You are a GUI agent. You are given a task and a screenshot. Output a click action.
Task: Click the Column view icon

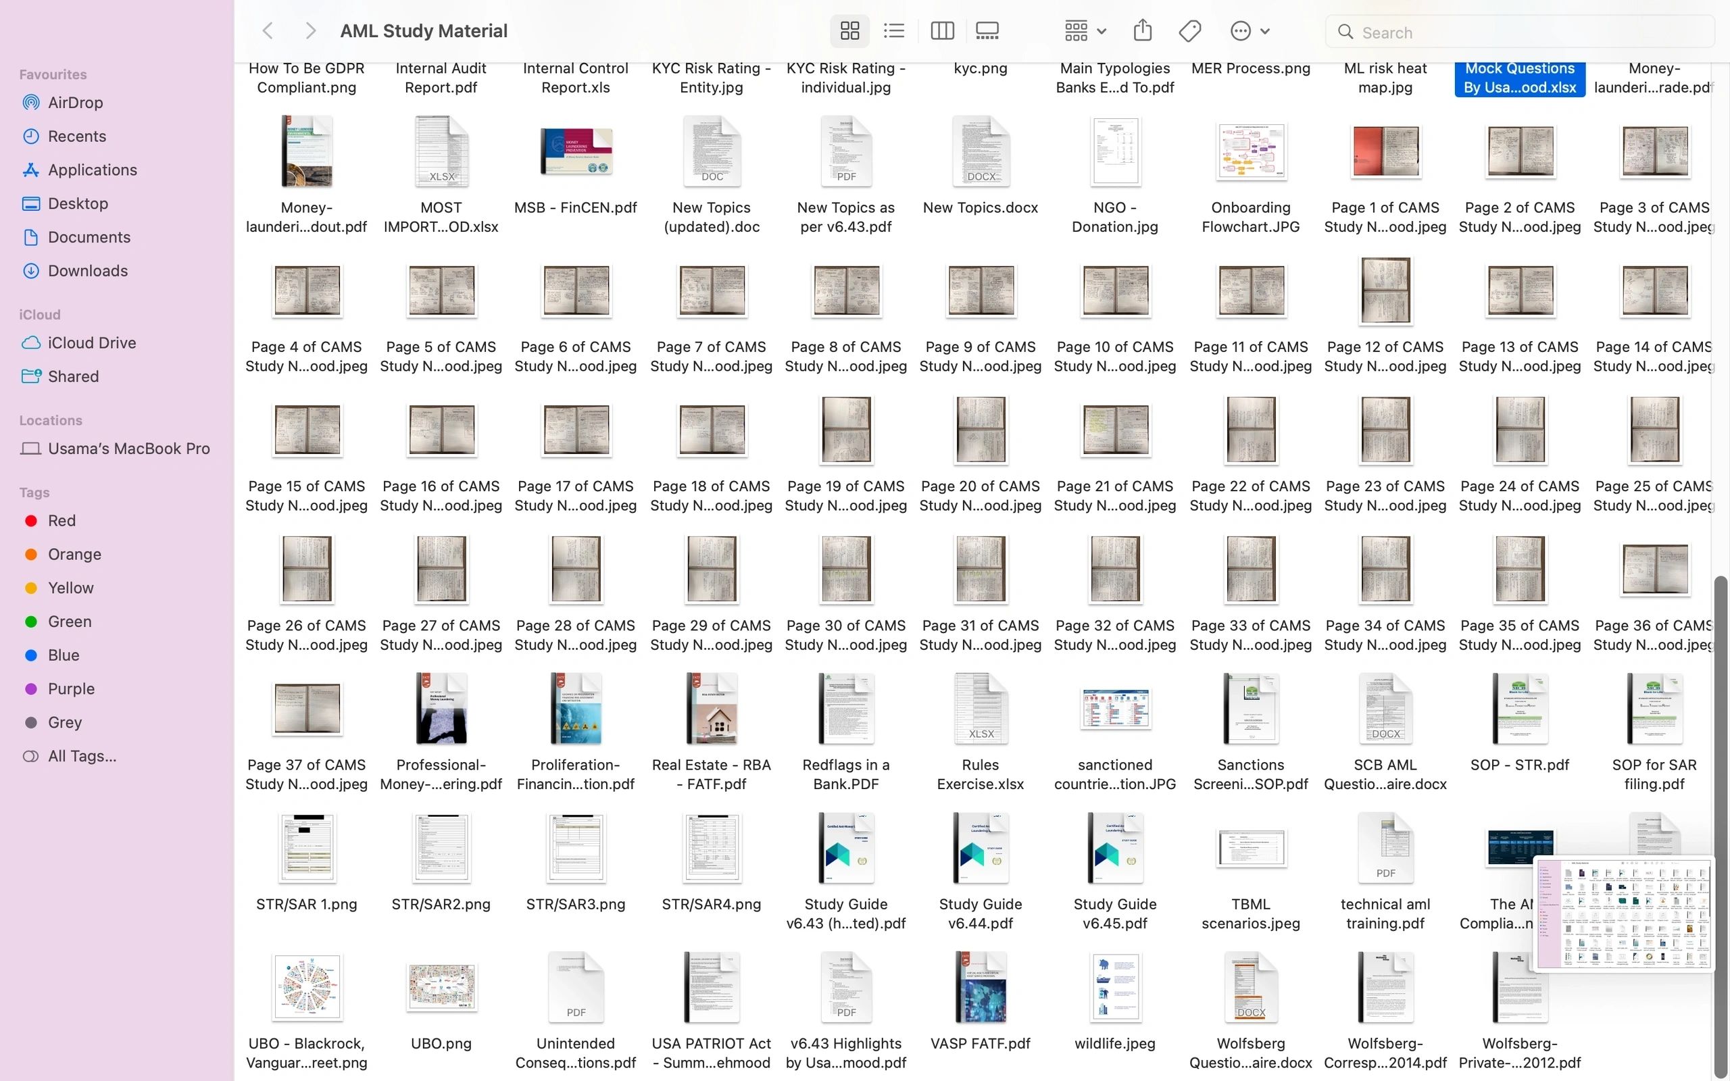(941, 30)
